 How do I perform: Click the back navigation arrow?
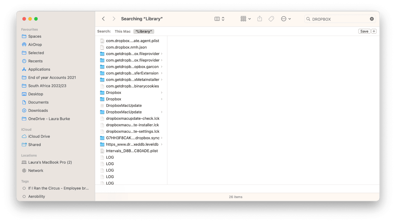click(x=103, y=18)
